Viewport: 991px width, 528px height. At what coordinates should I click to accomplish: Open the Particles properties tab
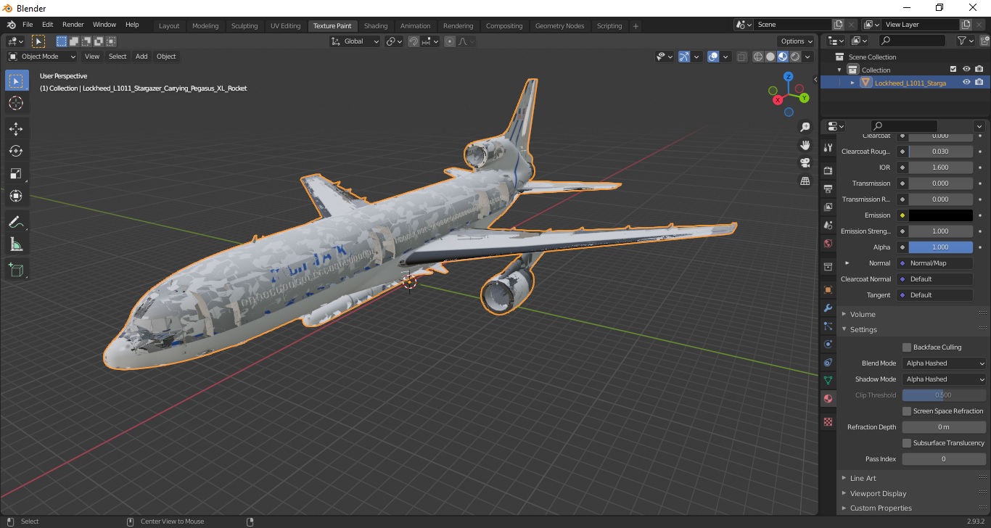coord(828,326)
